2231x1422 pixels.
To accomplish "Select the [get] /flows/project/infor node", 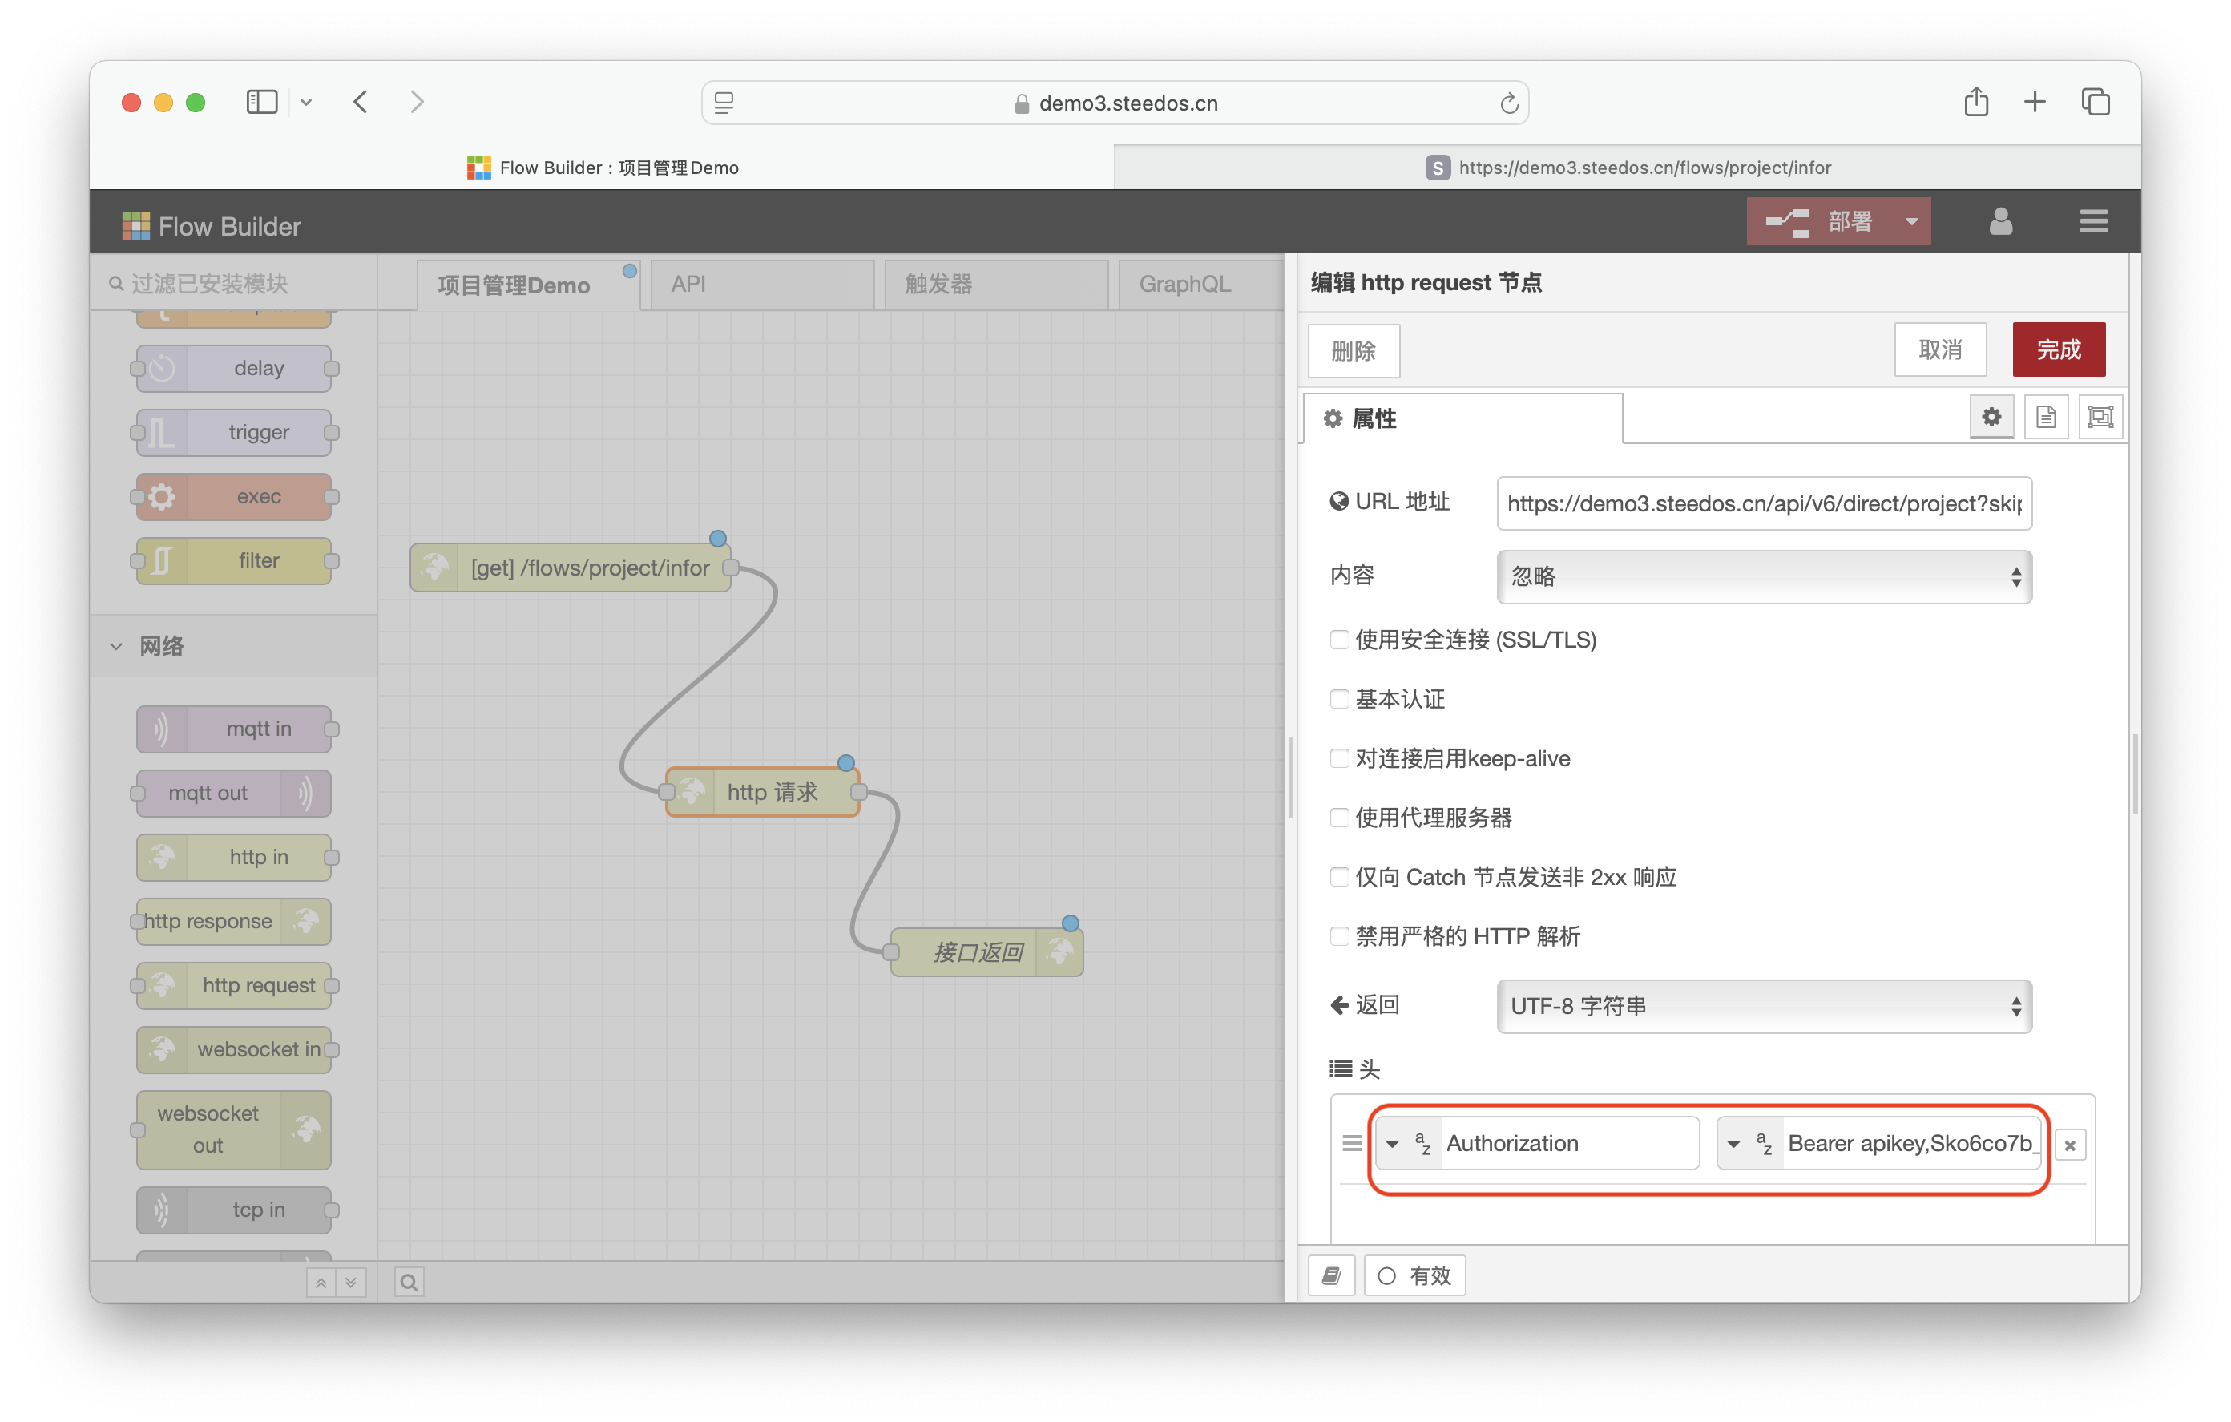I will pos(570,568).
